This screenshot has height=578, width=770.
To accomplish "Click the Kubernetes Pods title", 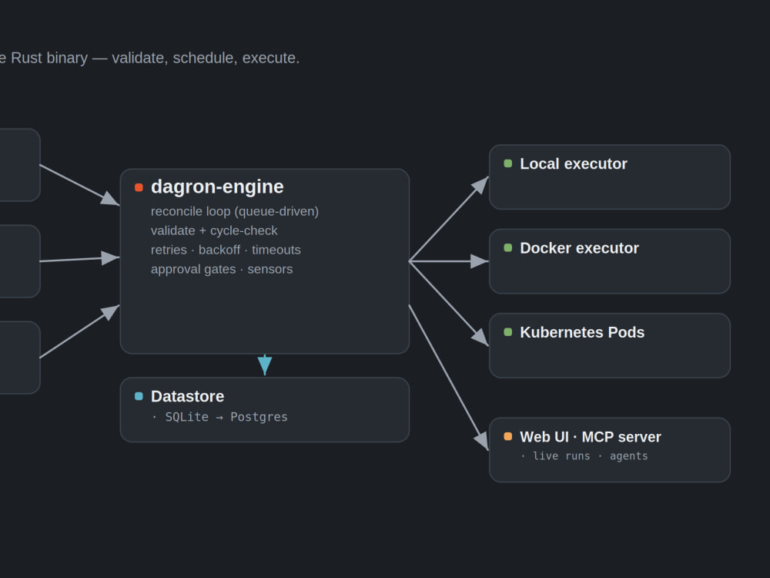I will click(x=582, y=332).
